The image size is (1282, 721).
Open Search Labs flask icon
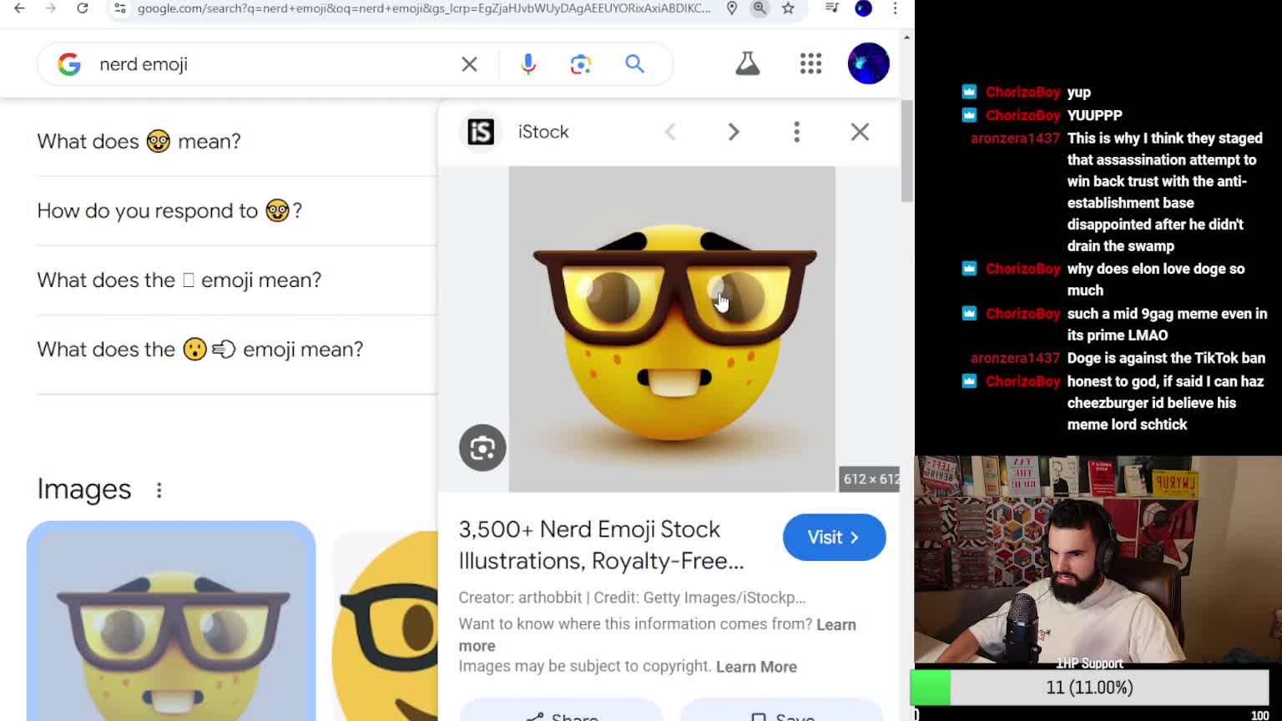(748, 63)
